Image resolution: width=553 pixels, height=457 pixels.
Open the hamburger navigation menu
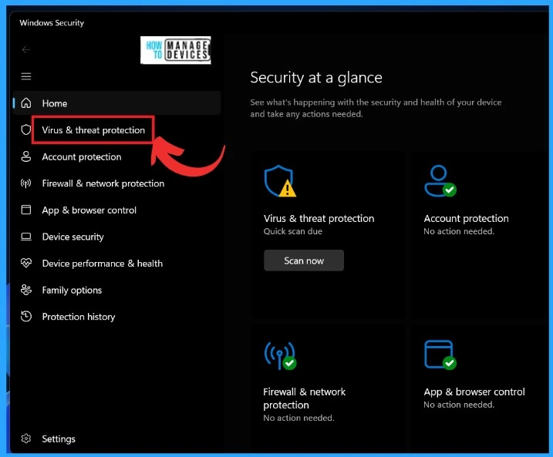[x=26, y=76]
